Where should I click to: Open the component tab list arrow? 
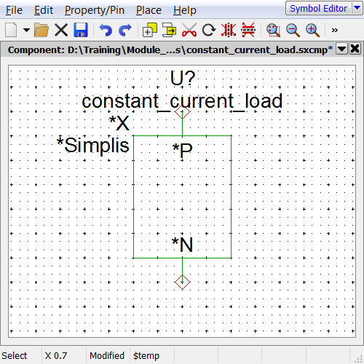pos(341,49)
